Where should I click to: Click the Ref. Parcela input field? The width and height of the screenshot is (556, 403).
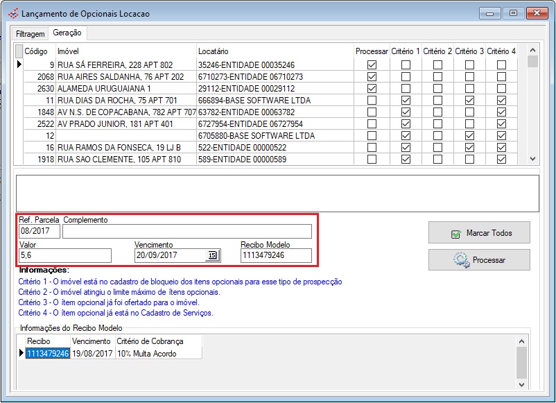39,231
